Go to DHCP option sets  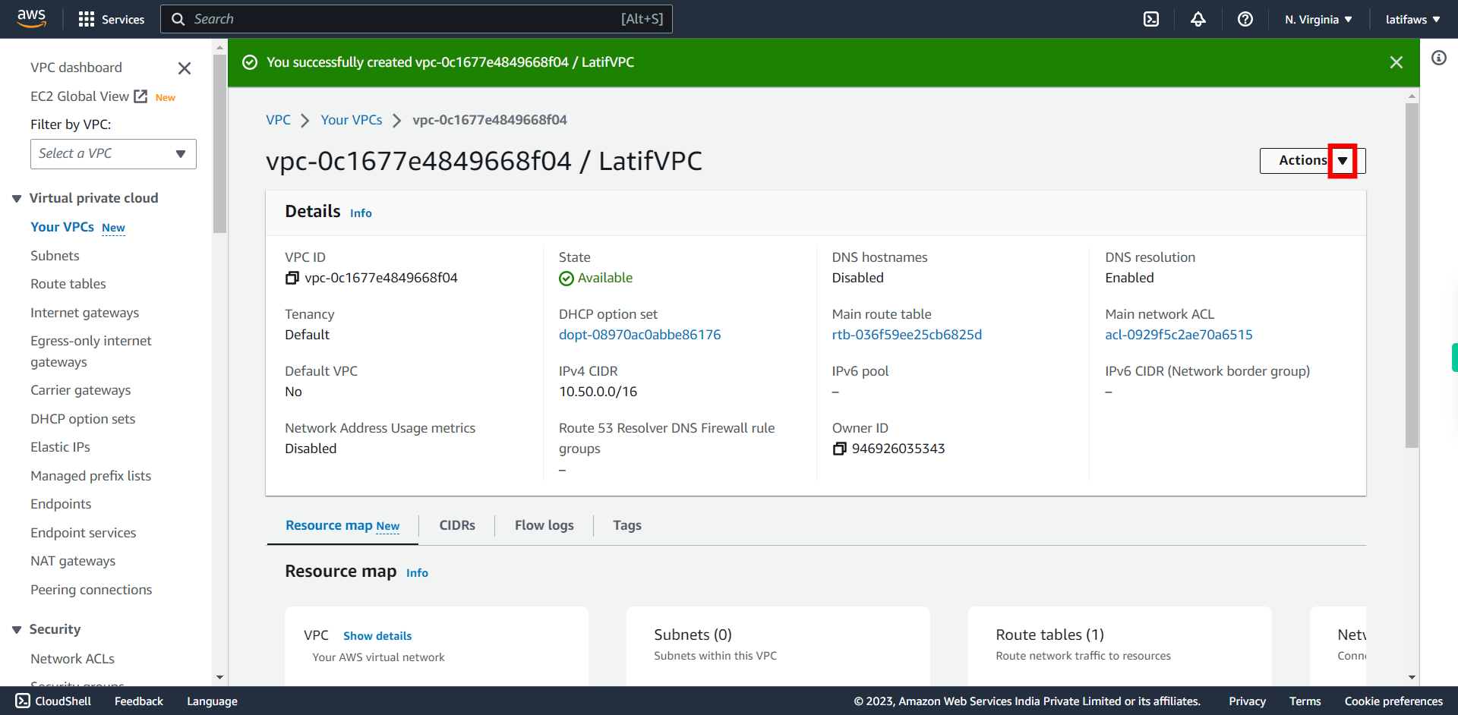(x=83, y=419)
